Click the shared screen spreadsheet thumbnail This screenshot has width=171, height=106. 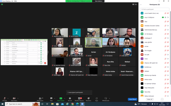pyautogui.click(x=24, y=52)
